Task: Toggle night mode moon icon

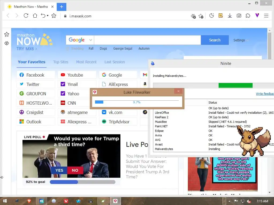Action: pos(212,16)
